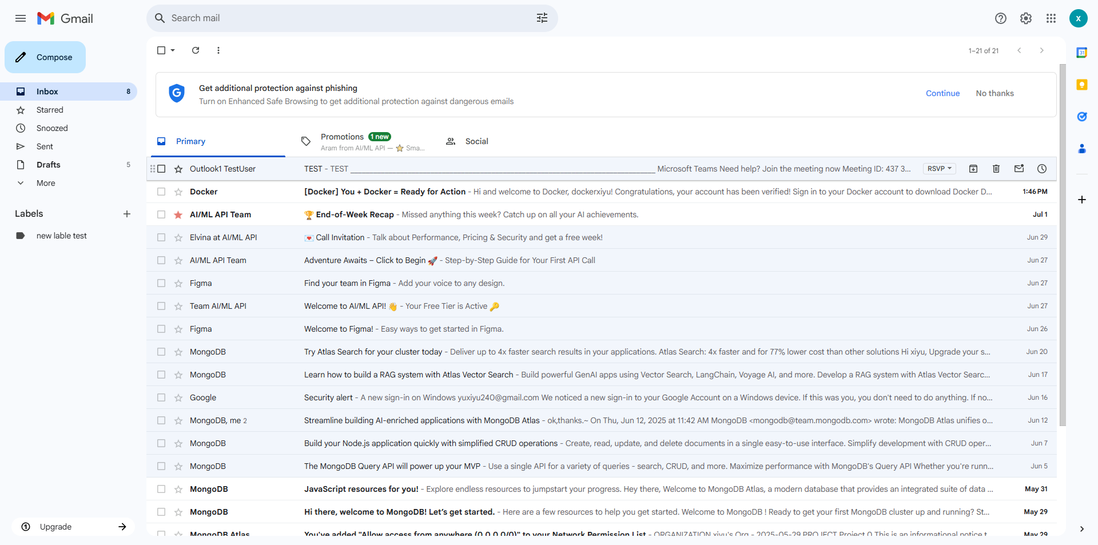Open the Google apps grid
1098x545 pixels.
(x=1051, y=18)
